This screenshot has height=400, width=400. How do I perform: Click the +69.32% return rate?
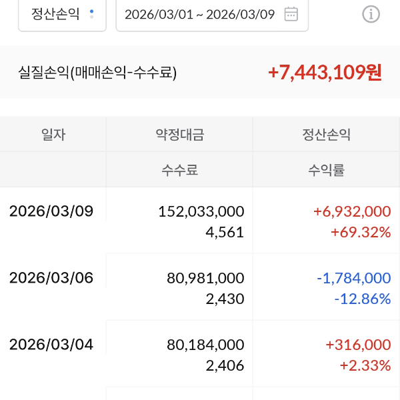tap(360, 232)
